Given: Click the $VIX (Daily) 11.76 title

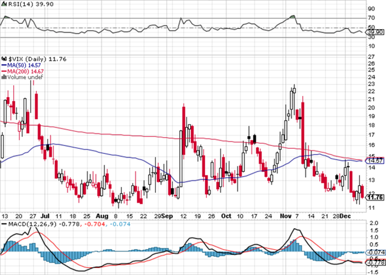Looking at the screenshot, I should pyautogui.click(x=37, y=59).
